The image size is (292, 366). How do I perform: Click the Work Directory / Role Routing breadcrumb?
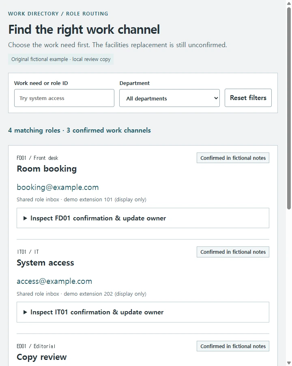pyautogui.click(x=58, y=13)
